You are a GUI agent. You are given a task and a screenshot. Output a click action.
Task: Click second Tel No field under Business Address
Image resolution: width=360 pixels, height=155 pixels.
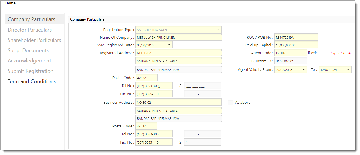click(202, 134)
